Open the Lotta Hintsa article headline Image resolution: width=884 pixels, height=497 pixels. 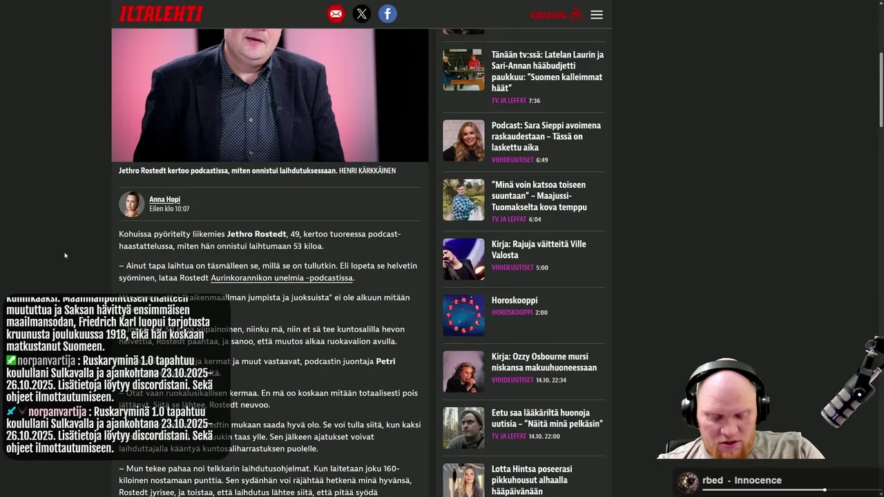click(x=532, y=480)
